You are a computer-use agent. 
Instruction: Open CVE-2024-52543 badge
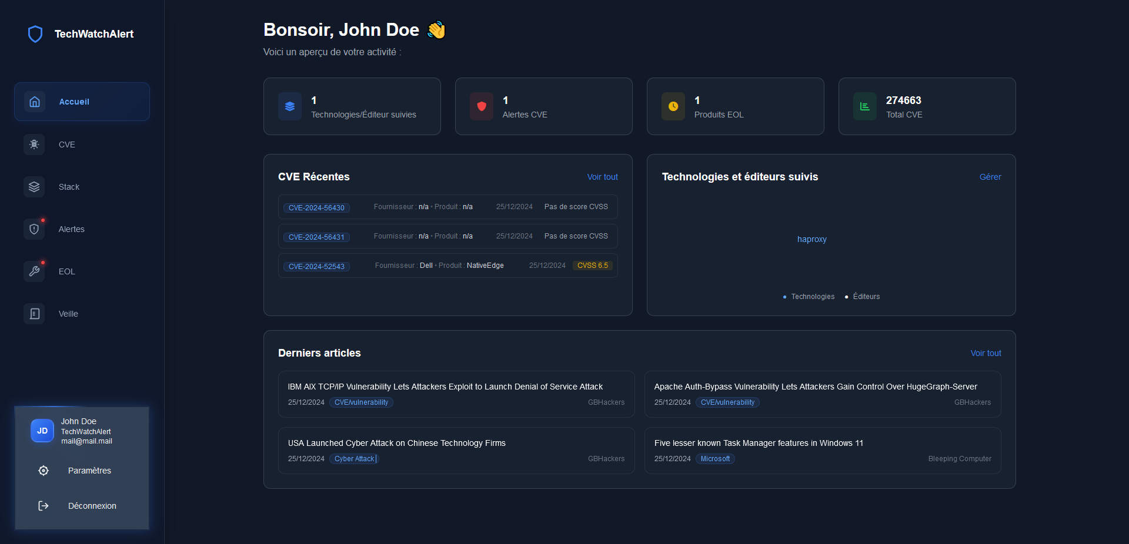316,267
